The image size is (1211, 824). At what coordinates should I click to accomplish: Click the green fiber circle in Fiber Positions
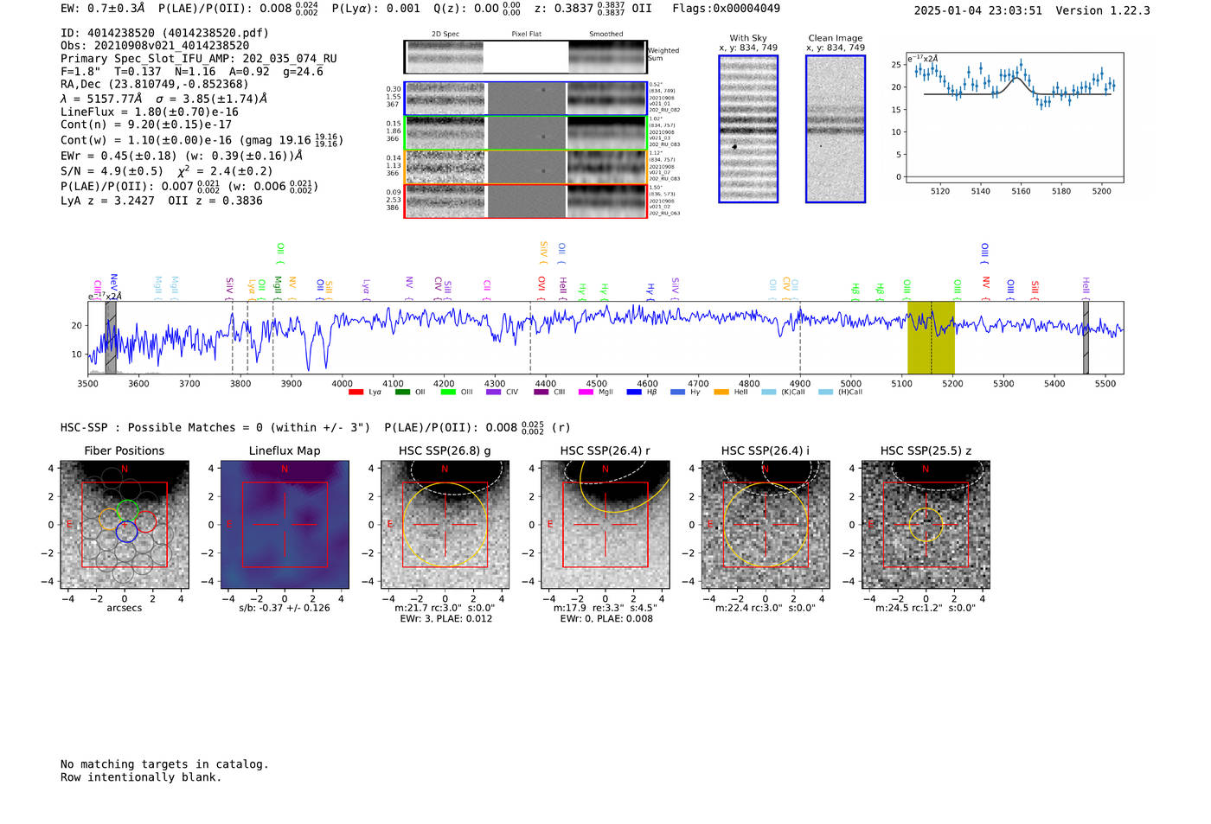[127, 511]
